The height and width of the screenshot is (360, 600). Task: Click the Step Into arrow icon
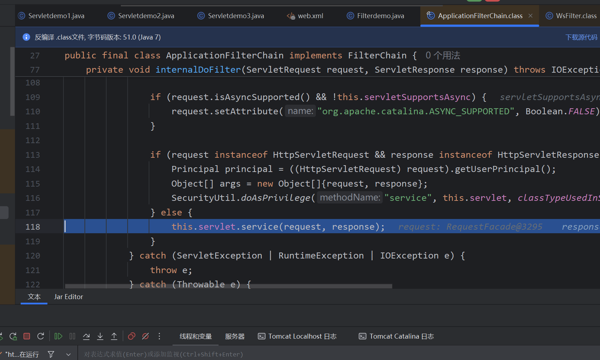click(100, 336)
